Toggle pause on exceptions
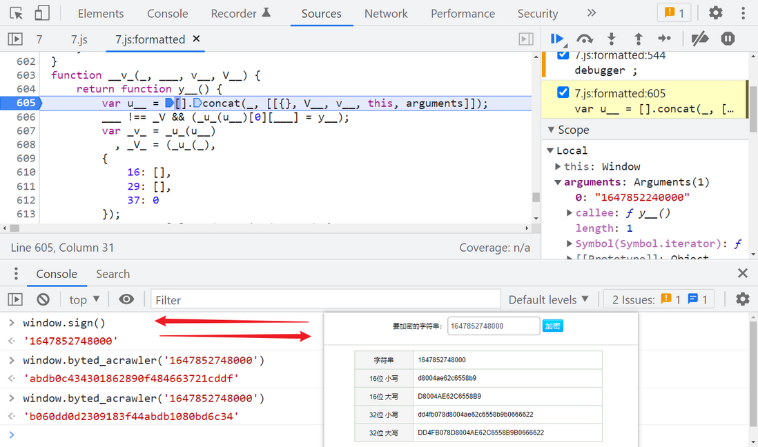Viewport: 758px width, 447px height. 728,39
